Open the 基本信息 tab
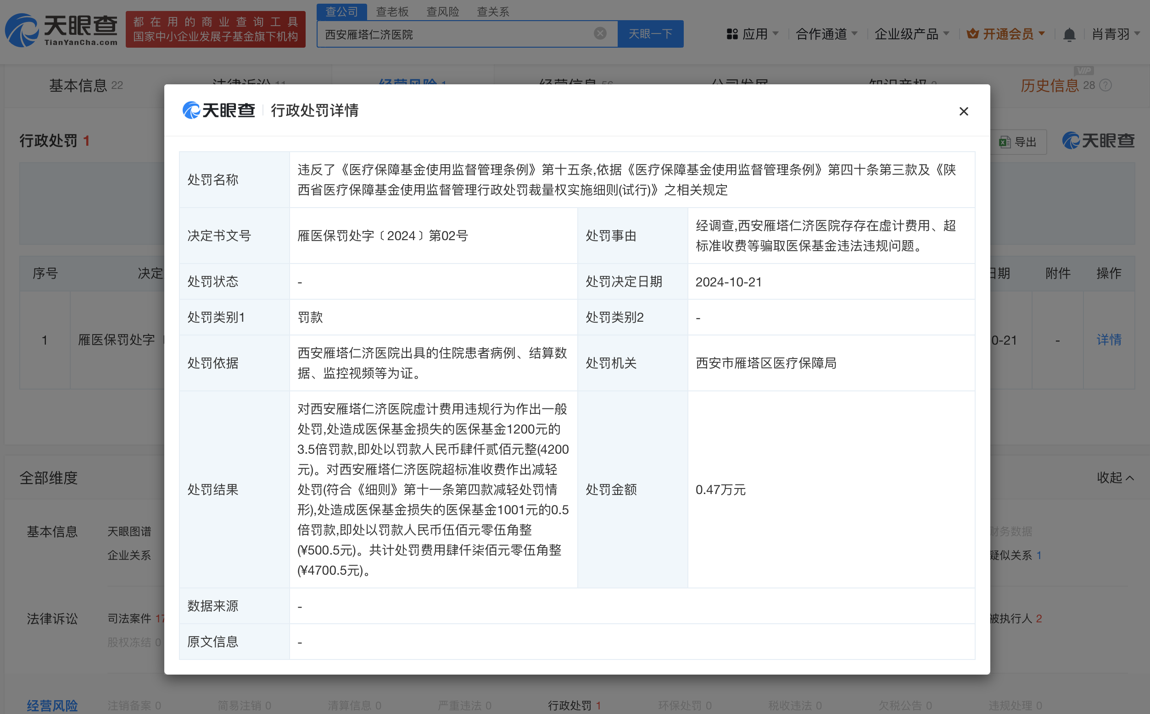Screen dimensions: 1150x714 78,86
